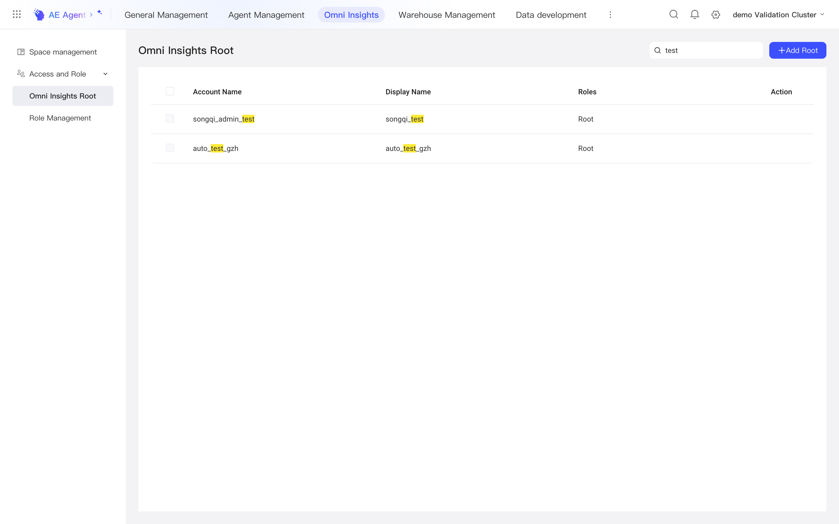Click the sparkle AI icon beside AE Agent
The height and width of the screenshot is (524, 839).
pos(100,13)
